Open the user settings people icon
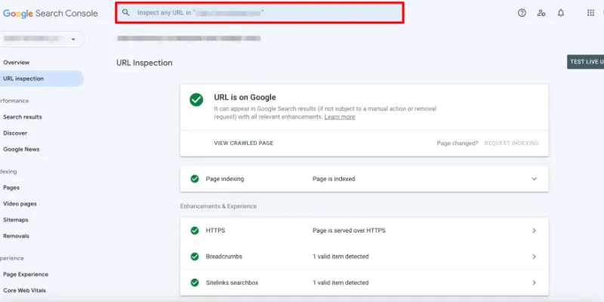Screen dimensions: 604x302 (541, 13)
